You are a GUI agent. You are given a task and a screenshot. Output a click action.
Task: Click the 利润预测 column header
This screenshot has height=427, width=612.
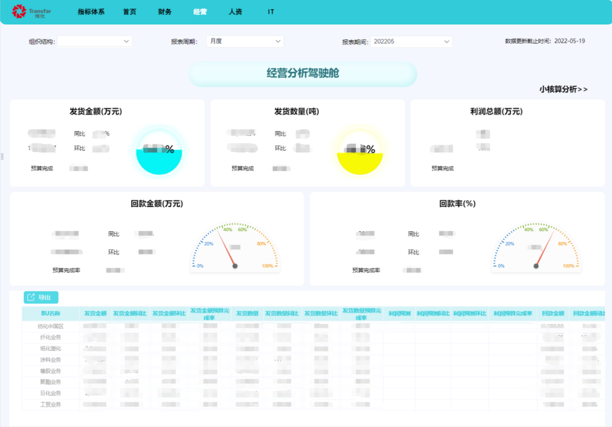pos(399,314)
